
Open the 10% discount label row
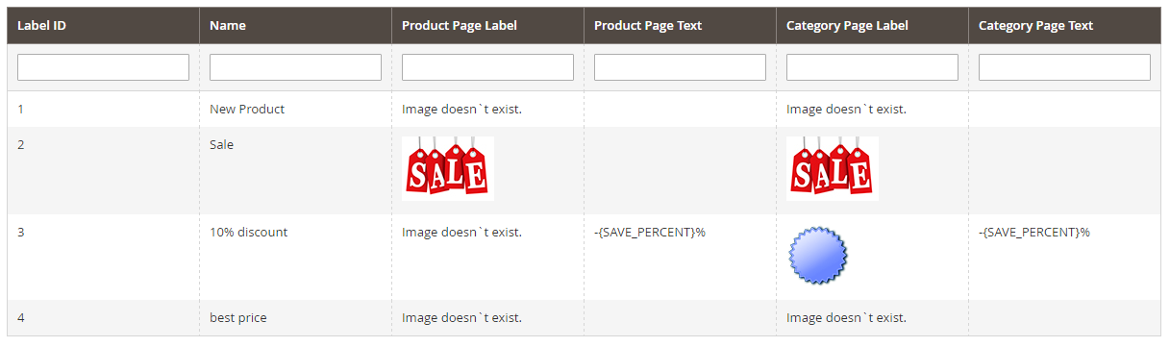pos(584,257)
